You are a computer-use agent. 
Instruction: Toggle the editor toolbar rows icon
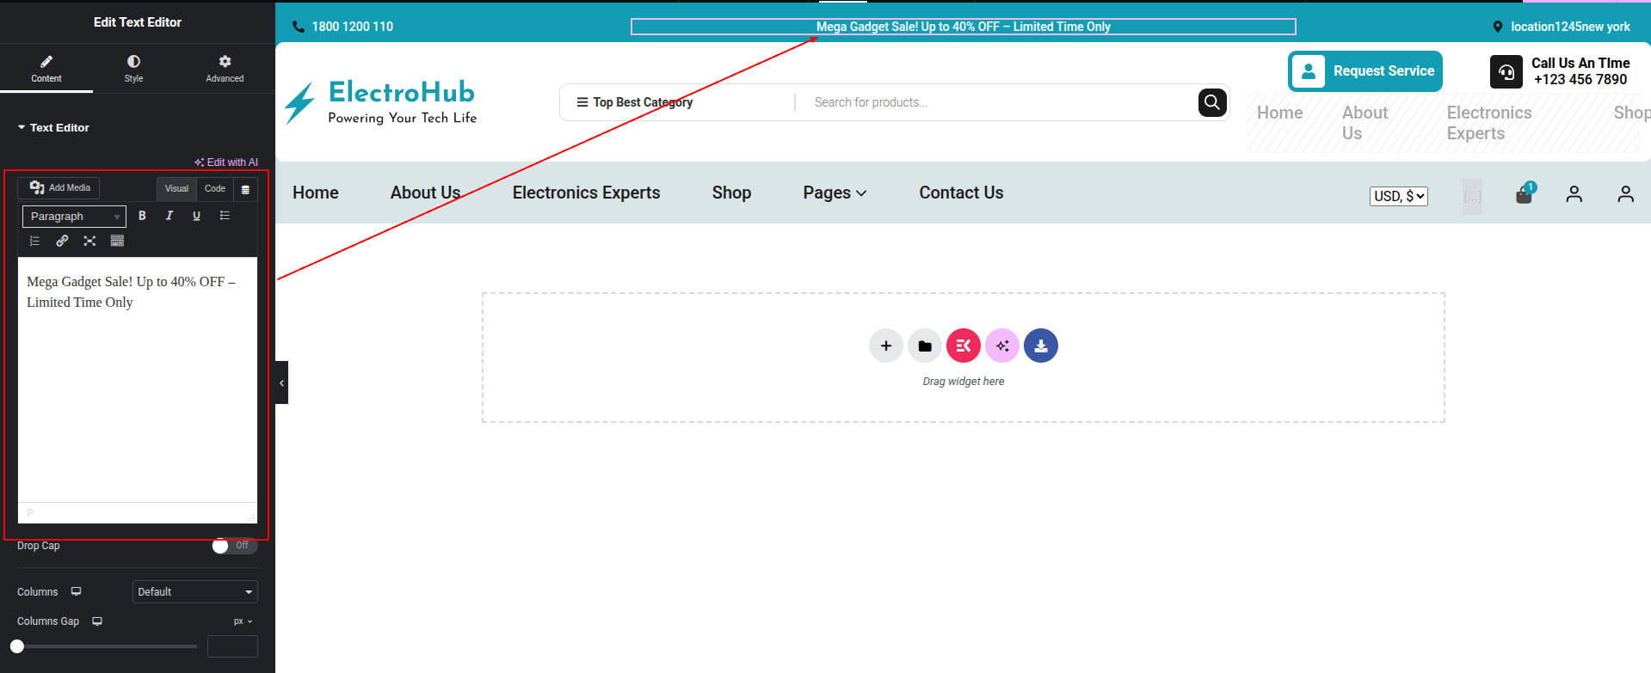(117, 241)
